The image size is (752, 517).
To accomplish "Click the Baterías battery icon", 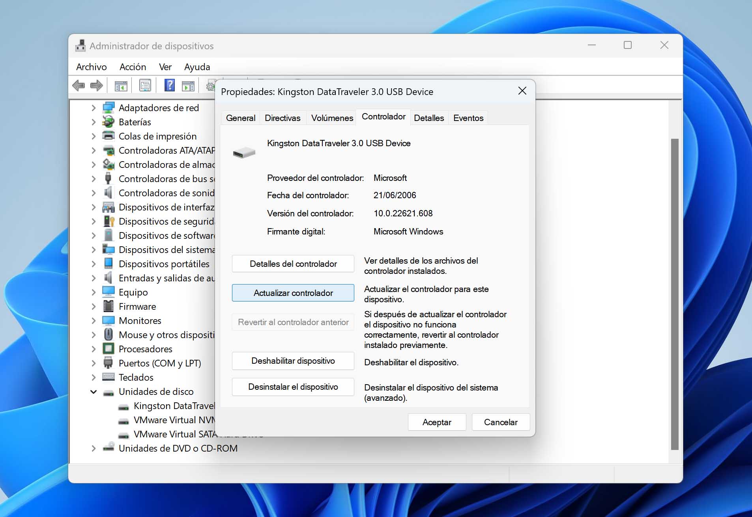I will tap(108, 122).
